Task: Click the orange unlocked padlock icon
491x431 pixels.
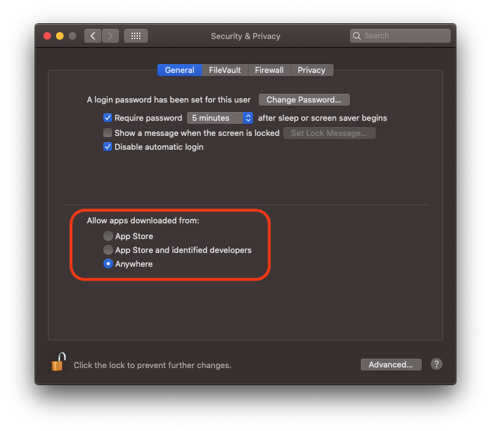Action: (58, 362)
